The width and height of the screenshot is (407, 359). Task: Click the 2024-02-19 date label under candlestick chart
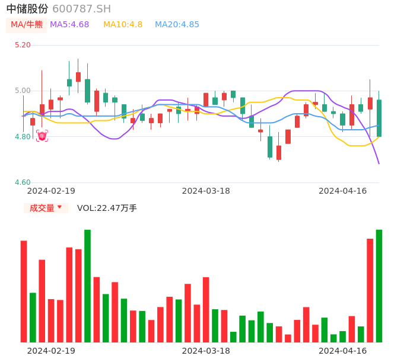pyautogui.click(x=51, y=191)
